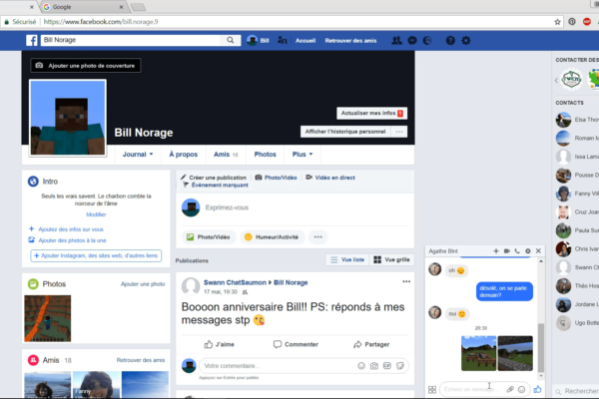The height and width of the screenshot is (399, 599).
Task: Bookmark page with the star icon
Action: point(557,22)
